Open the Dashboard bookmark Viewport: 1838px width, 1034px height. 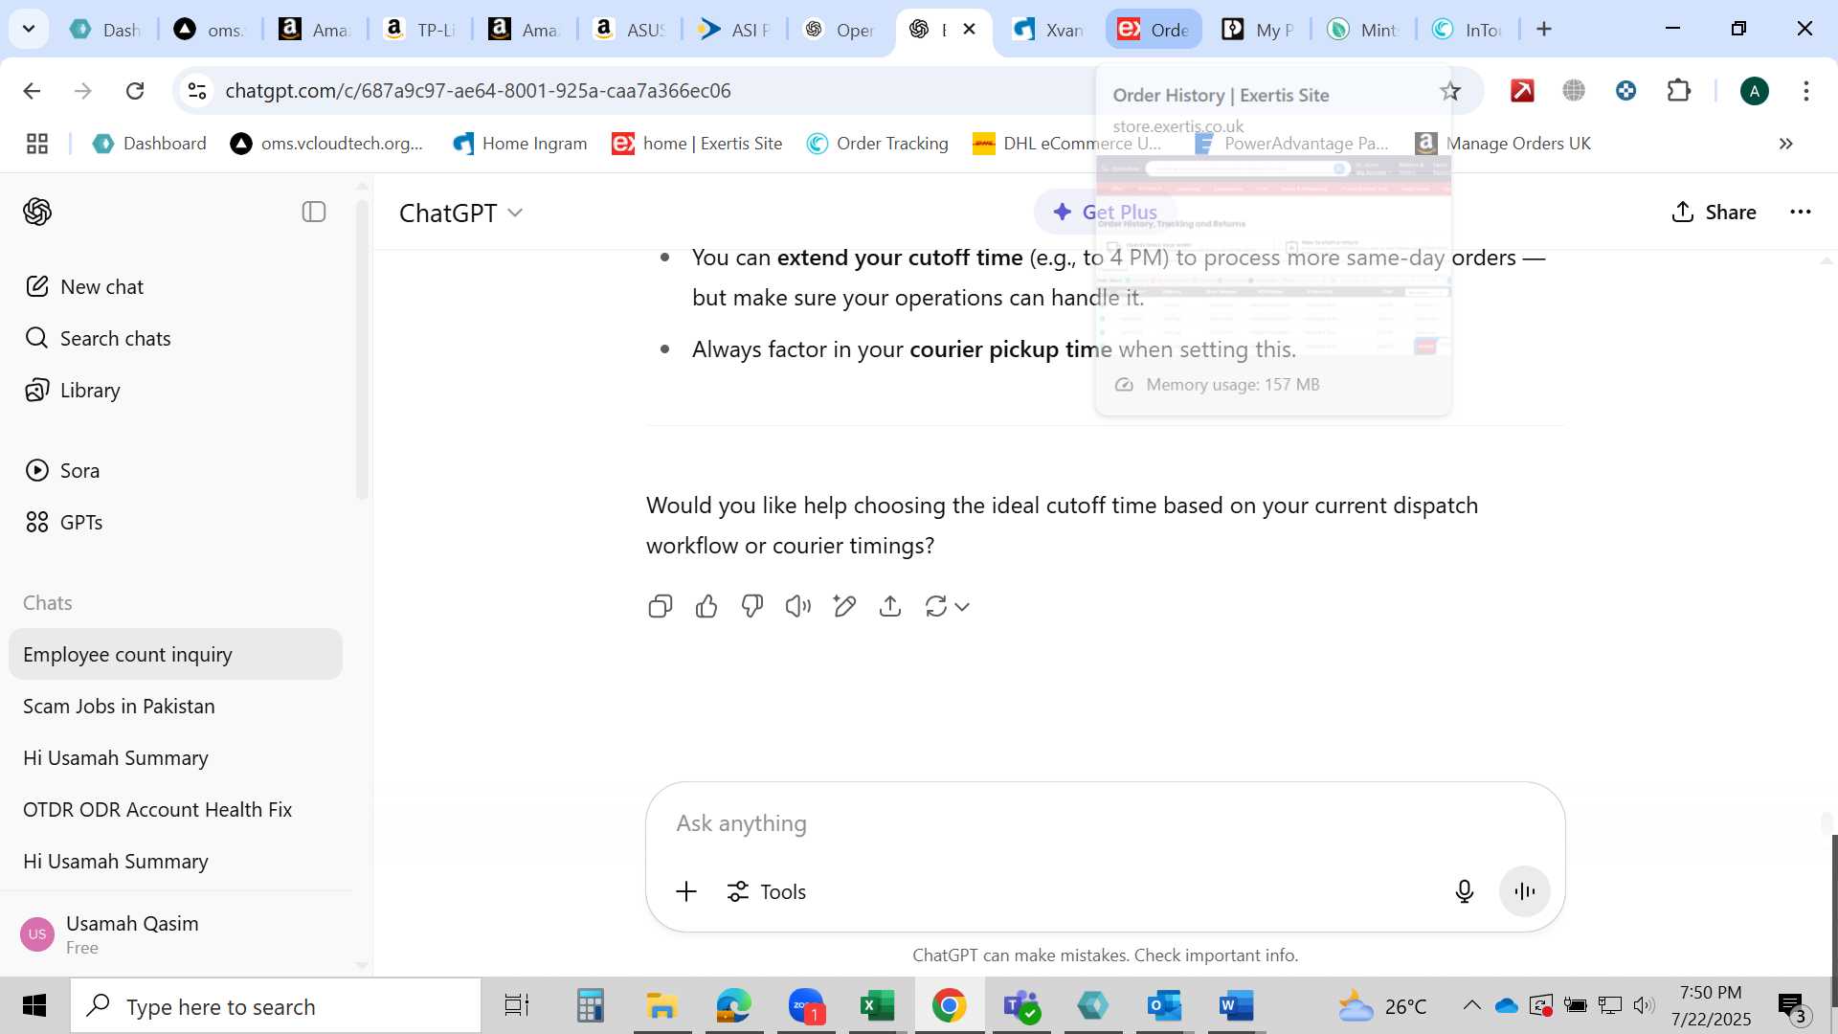point(149,144)
